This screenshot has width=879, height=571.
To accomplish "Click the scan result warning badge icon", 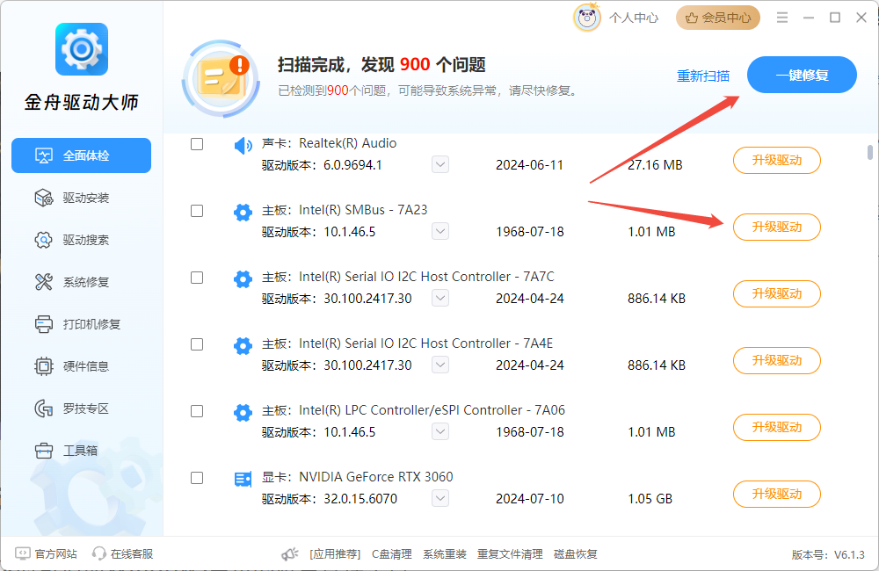I will pos(222,78).
